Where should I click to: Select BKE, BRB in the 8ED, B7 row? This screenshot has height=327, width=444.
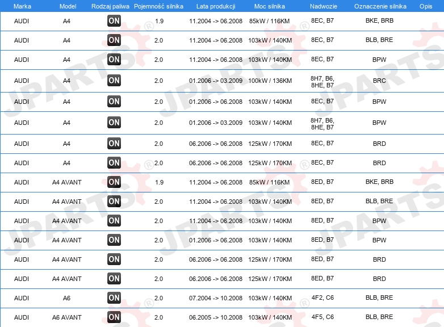point(379,182)
